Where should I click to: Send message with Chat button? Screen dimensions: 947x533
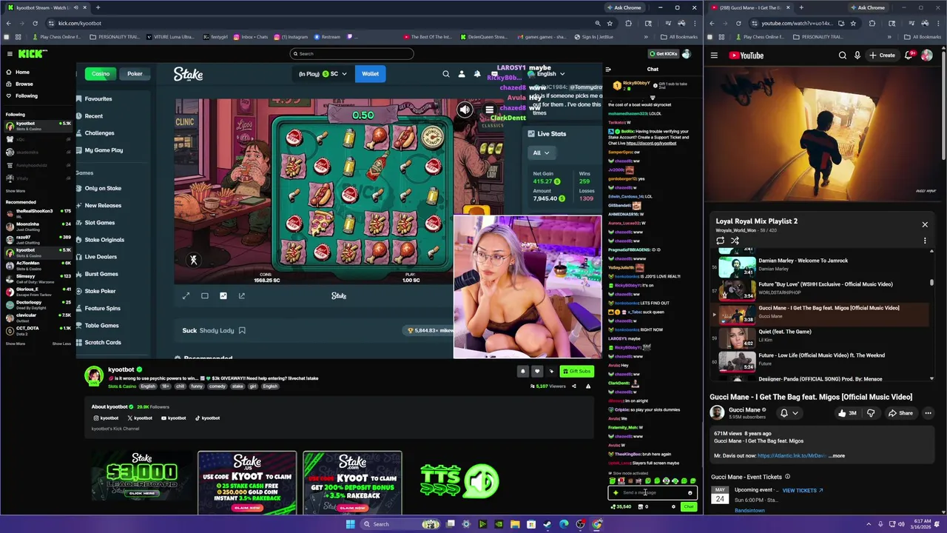[x=689, y=507]
